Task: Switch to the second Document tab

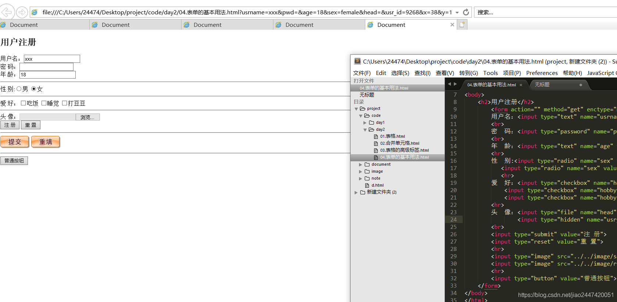Action: pos(135,25)
